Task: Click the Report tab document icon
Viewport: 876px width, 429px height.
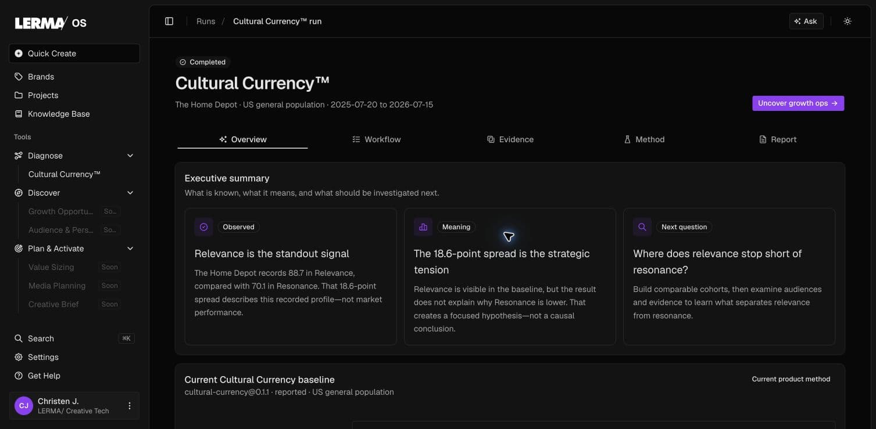Action: [x=763, y=139]
